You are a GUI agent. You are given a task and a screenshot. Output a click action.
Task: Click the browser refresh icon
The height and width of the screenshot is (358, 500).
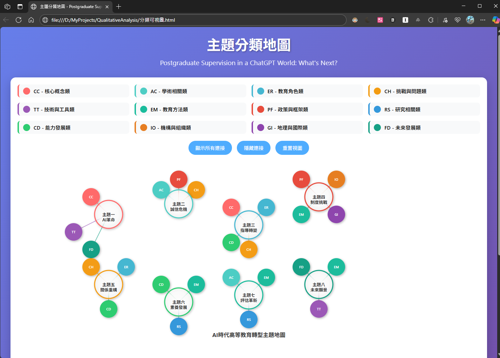tap(19, 20)
